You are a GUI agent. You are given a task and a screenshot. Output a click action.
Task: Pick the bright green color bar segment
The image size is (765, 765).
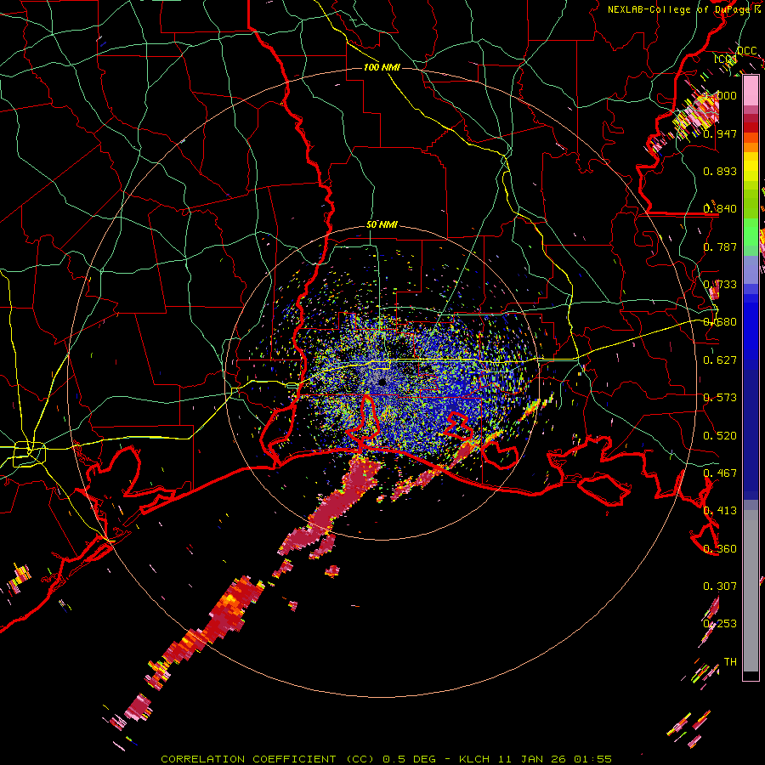point(751,232)
